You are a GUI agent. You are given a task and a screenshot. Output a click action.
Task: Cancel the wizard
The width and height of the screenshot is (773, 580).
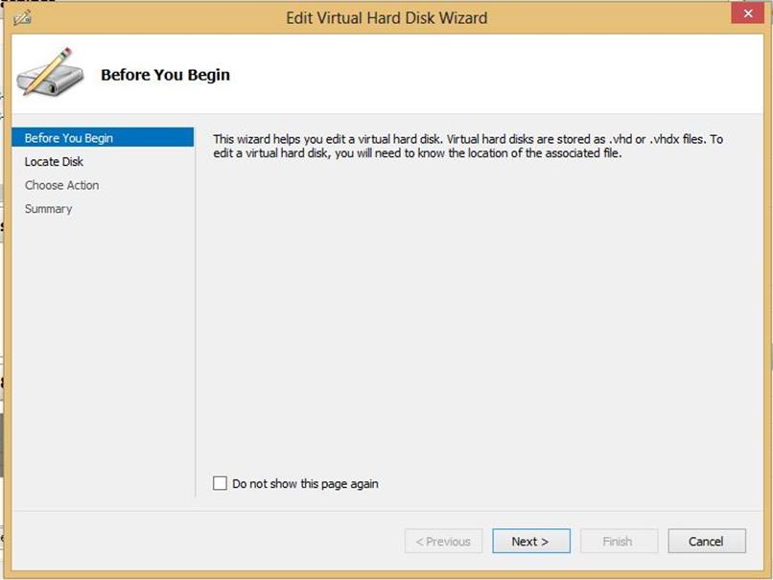pos(707,541)
